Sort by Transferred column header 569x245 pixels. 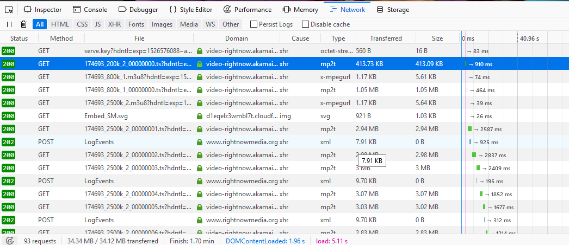click(386, 38)
